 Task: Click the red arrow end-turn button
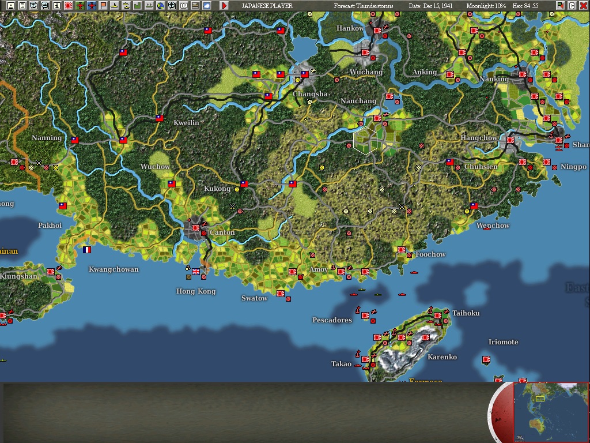[224, 6]
